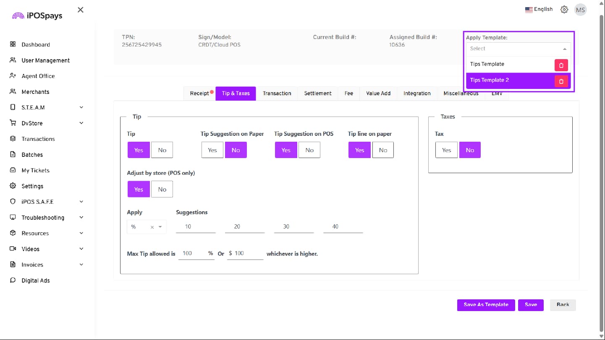Delete the Tips Template entry
The image size is (605, 340).
point(561,65)
